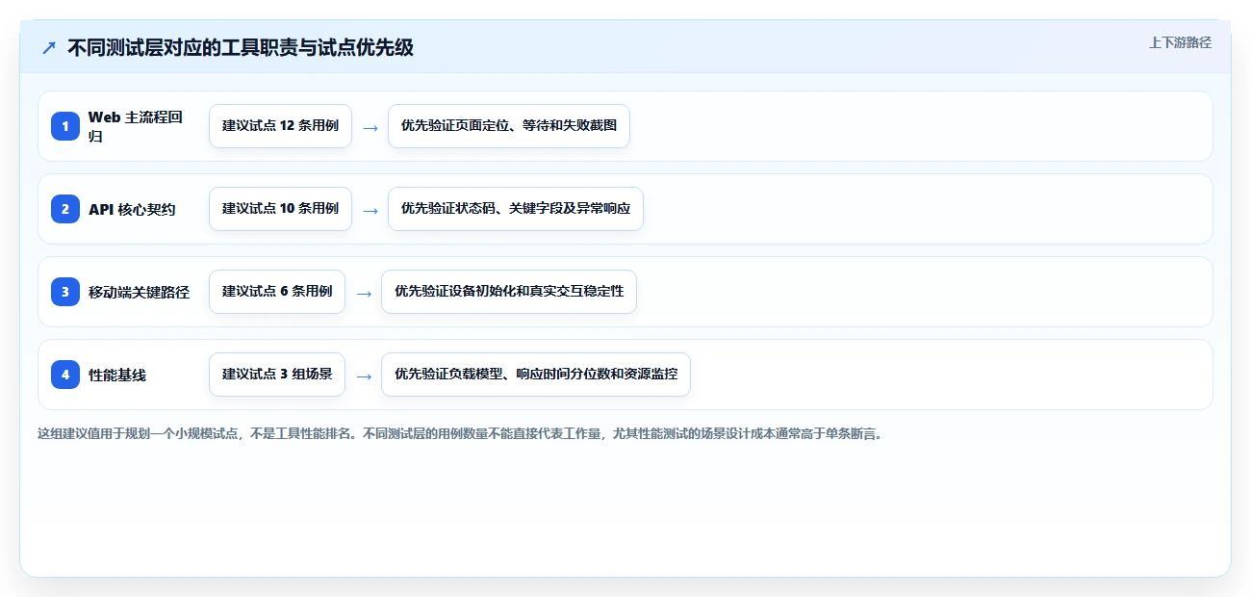Click the 建议试点 3 组场景 chip

(277, 375)
